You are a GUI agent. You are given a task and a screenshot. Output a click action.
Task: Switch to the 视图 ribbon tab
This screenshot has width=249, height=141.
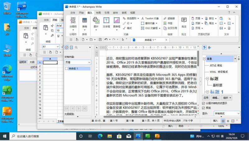(x=133, y=13)
